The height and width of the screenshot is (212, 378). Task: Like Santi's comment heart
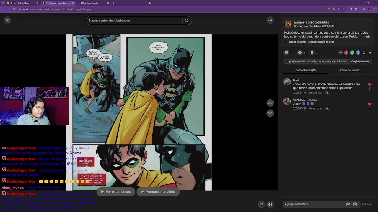(369, 85)
